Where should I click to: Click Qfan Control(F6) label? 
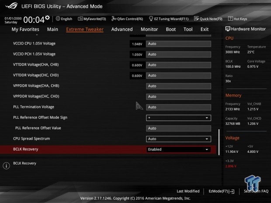click(130, 19)
